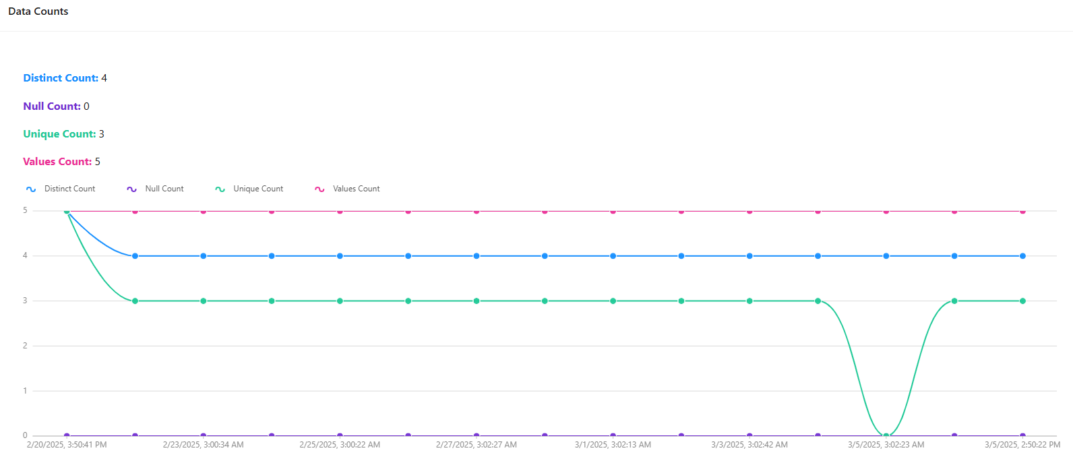Click the purple Null Count legend wave icon
The image size is (1073, 463).
[131, 189]
